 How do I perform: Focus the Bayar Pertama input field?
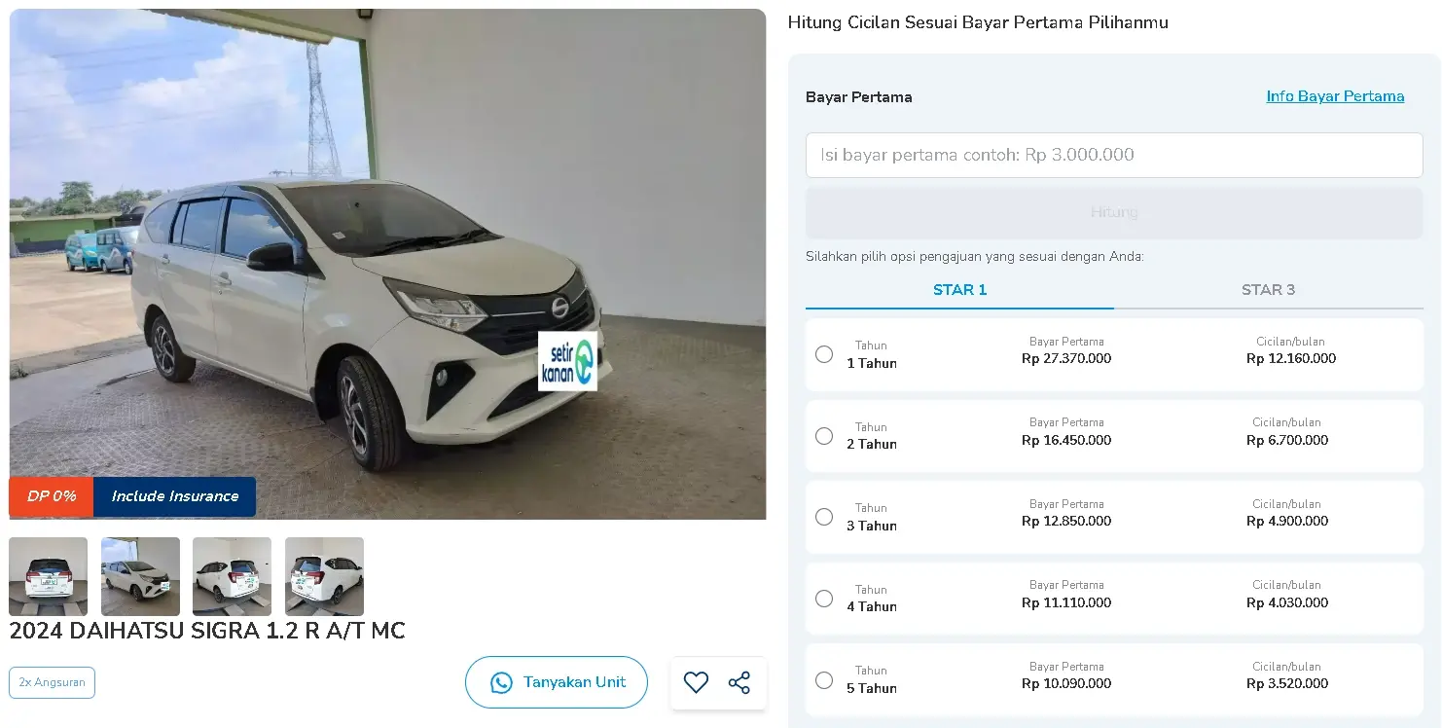[1114, 156]
